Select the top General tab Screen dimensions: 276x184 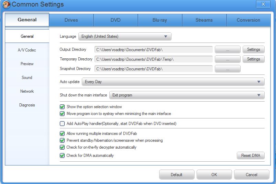pyautogui.click(x=27, y=20)
